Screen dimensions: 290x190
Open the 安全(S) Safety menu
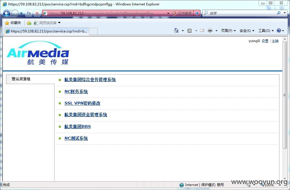(247, 31)
